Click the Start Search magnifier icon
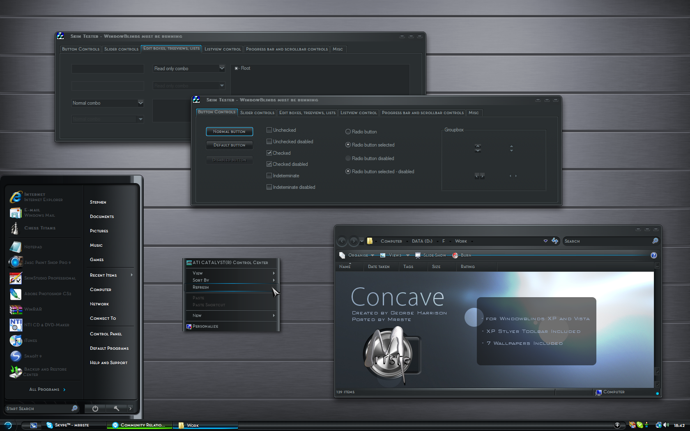The image size is (690, 431). [74, 408]
